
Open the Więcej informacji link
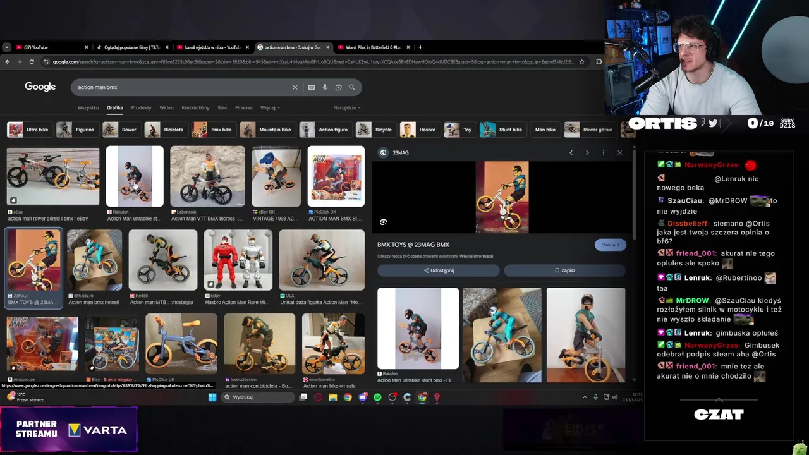tap(476, 256)
